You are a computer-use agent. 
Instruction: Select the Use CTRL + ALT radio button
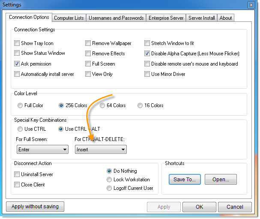61,129
